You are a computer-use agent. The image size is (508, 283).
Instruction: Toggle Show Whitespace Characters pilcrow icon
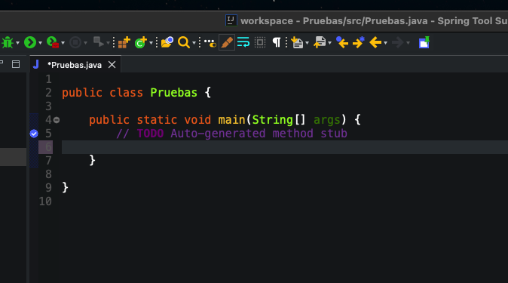coord(277,42)
